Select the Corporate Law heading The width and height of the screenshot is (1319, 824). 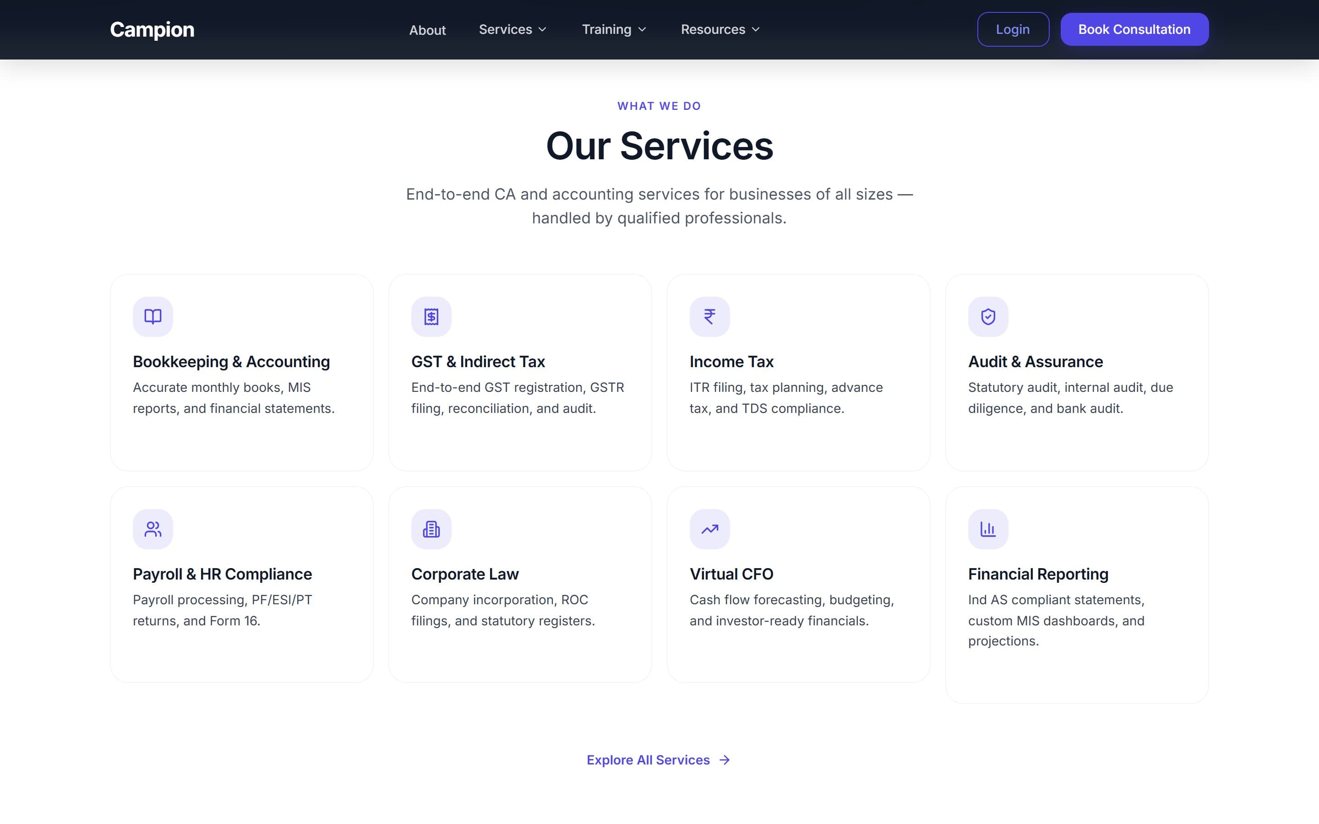[x=465, y=575]
